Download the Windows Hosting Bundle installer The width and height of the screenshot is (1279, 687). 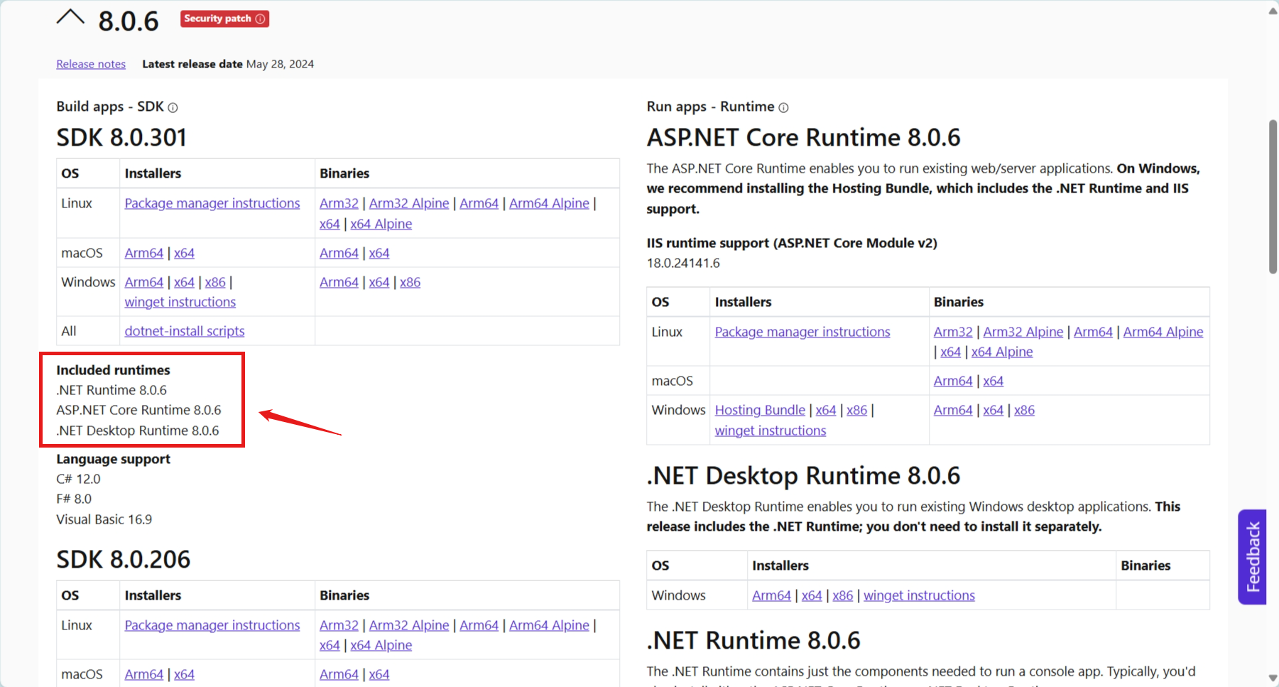760,410
